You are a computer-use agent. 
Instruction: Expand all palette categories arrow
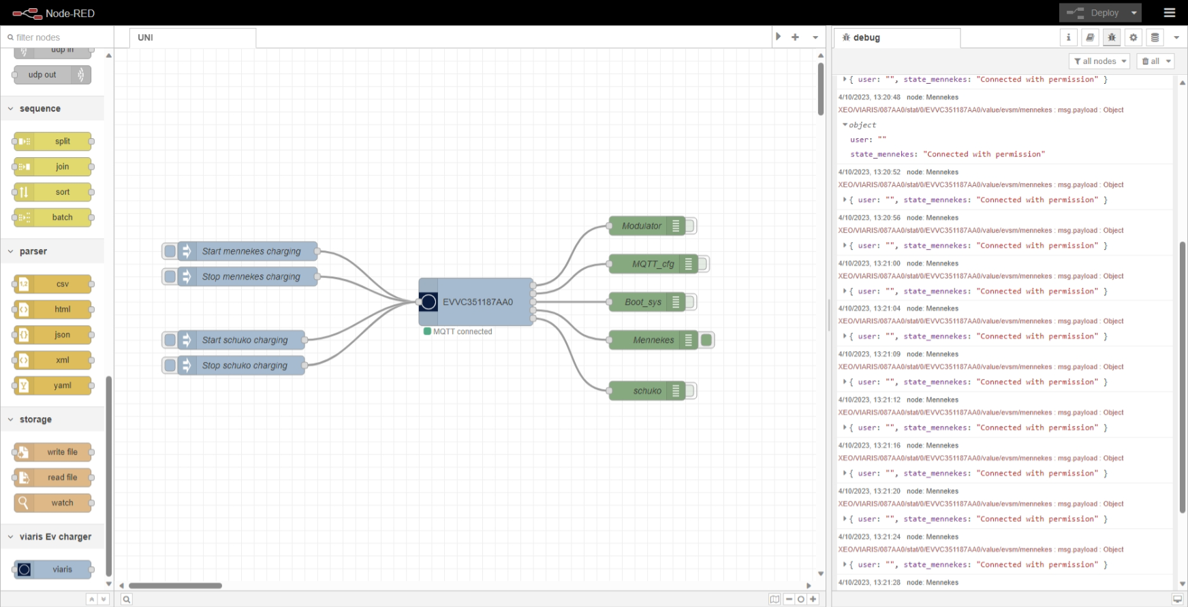coord(103,600)
